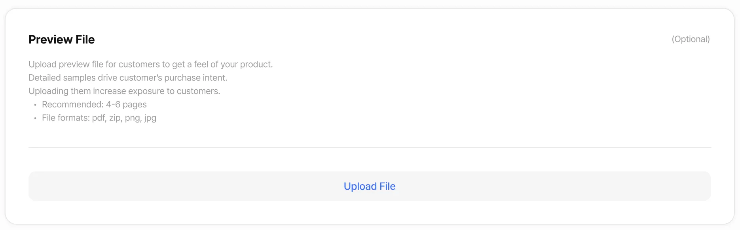
Task: Click the (Optional) label
Action: tap(691, 39)
